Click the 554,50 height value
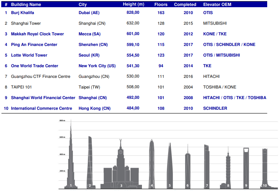 click(133, 55)
